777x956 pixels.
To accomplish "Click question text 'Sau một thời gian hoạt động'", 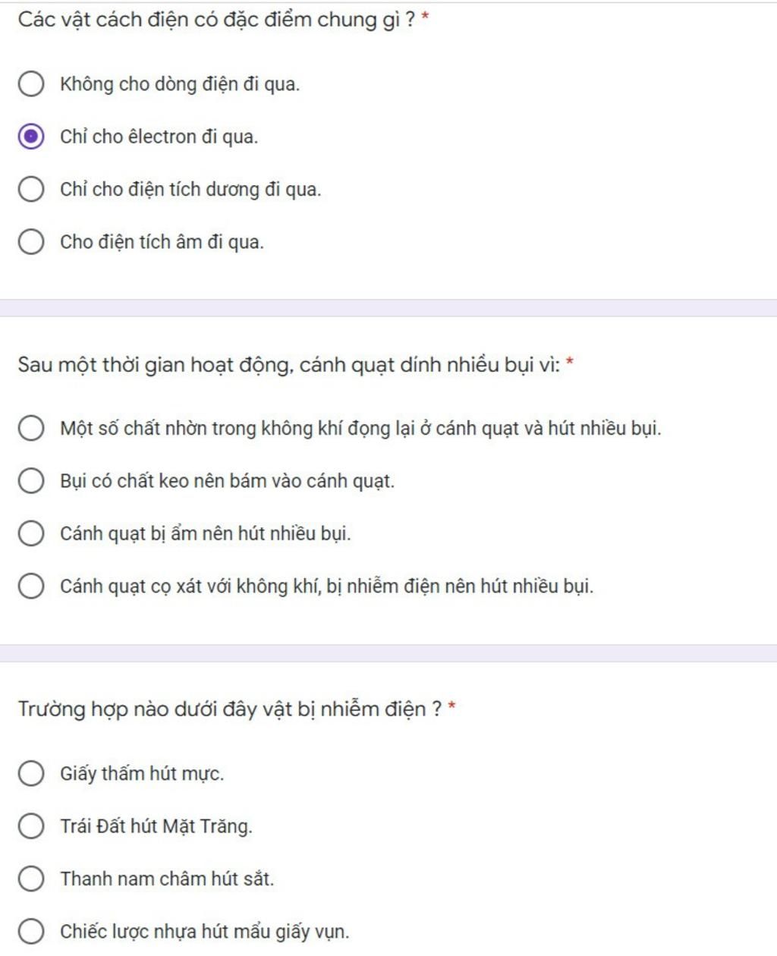I will pyautogui.click(x=288, y=365).
